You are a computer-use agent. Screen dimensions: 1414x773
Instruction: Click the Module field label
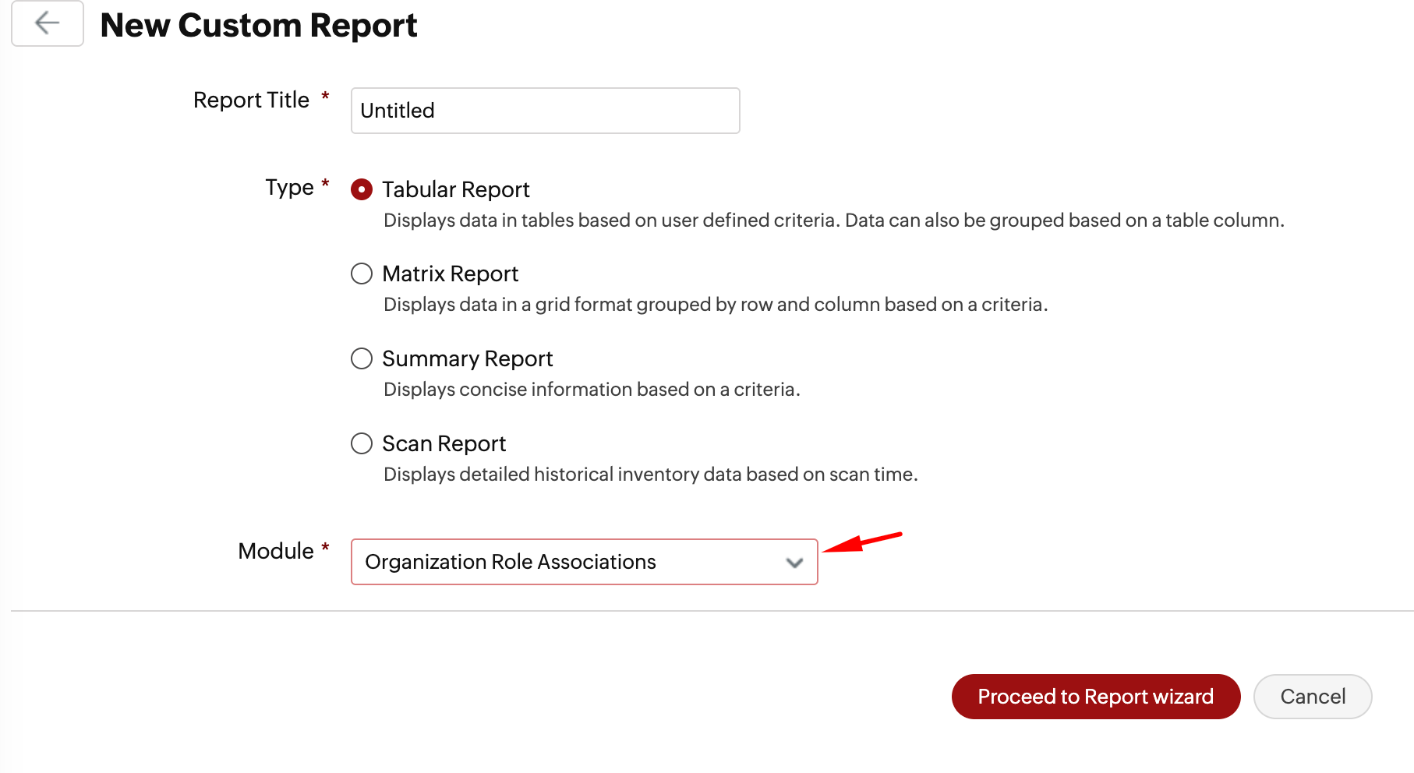click(x=276, y=551)
